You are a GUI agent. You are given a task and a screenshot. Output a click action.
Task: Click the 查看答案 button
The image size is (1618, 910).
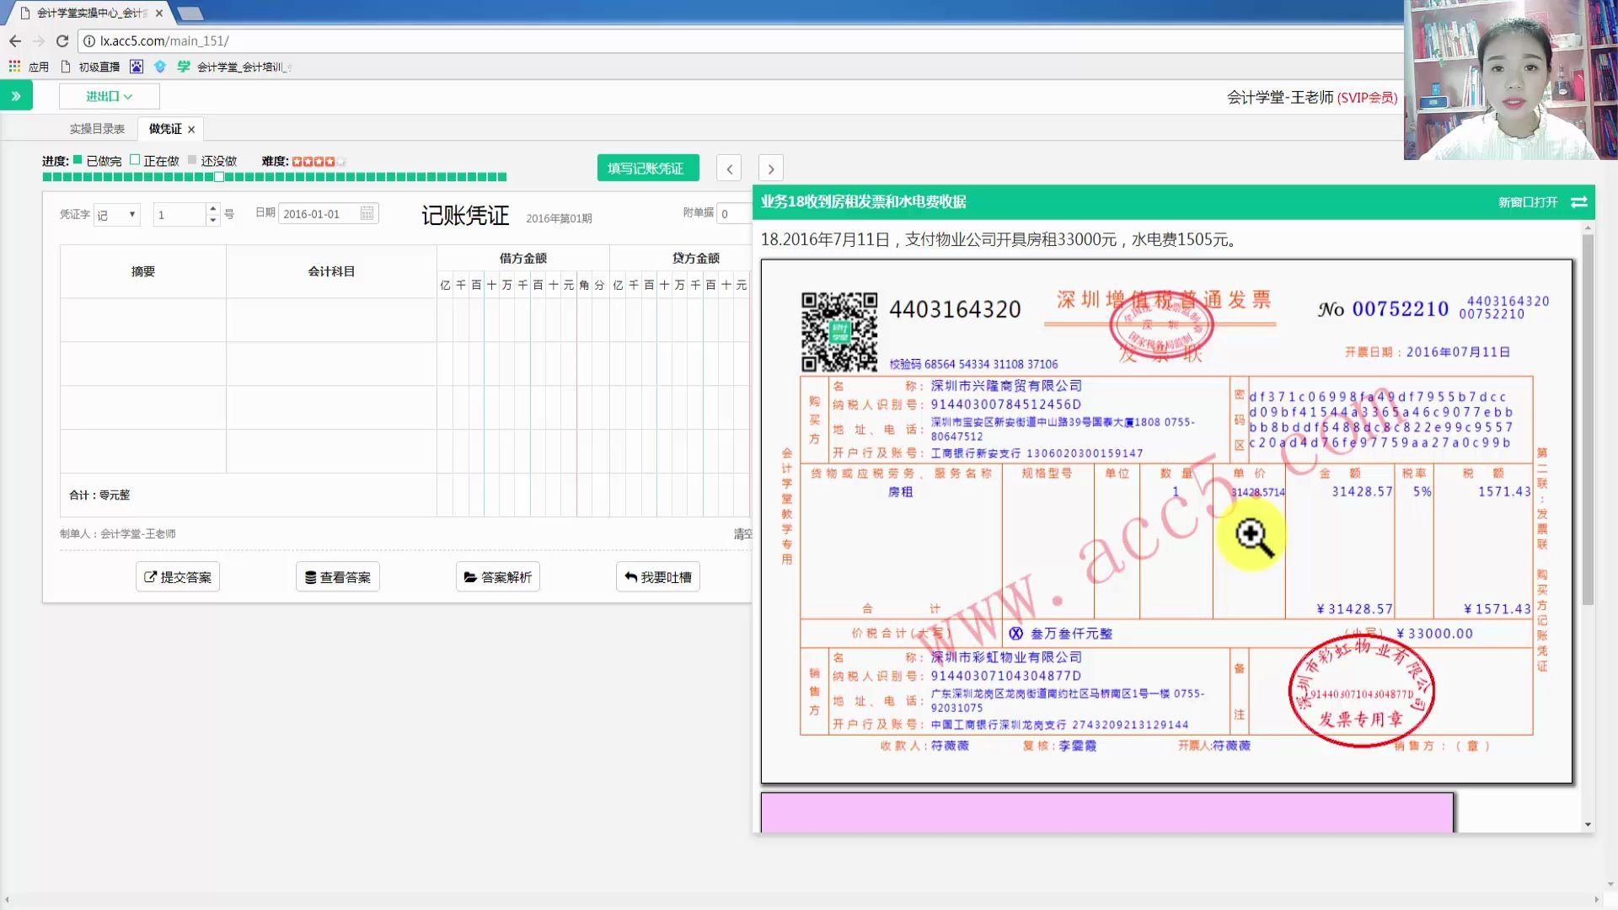338,577
